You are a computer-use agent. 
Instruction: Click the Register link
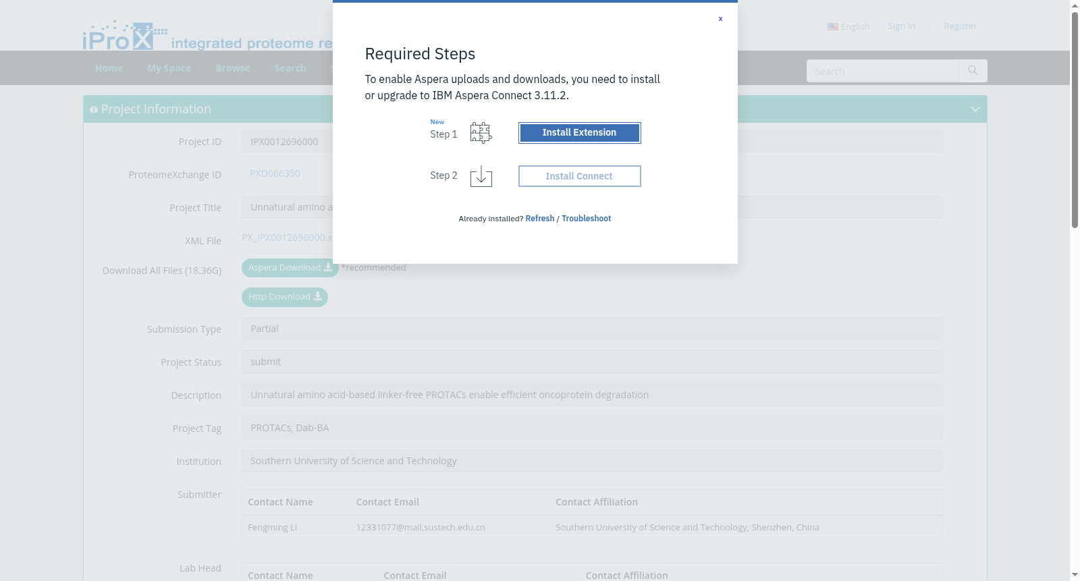click(x=960, y=26)
